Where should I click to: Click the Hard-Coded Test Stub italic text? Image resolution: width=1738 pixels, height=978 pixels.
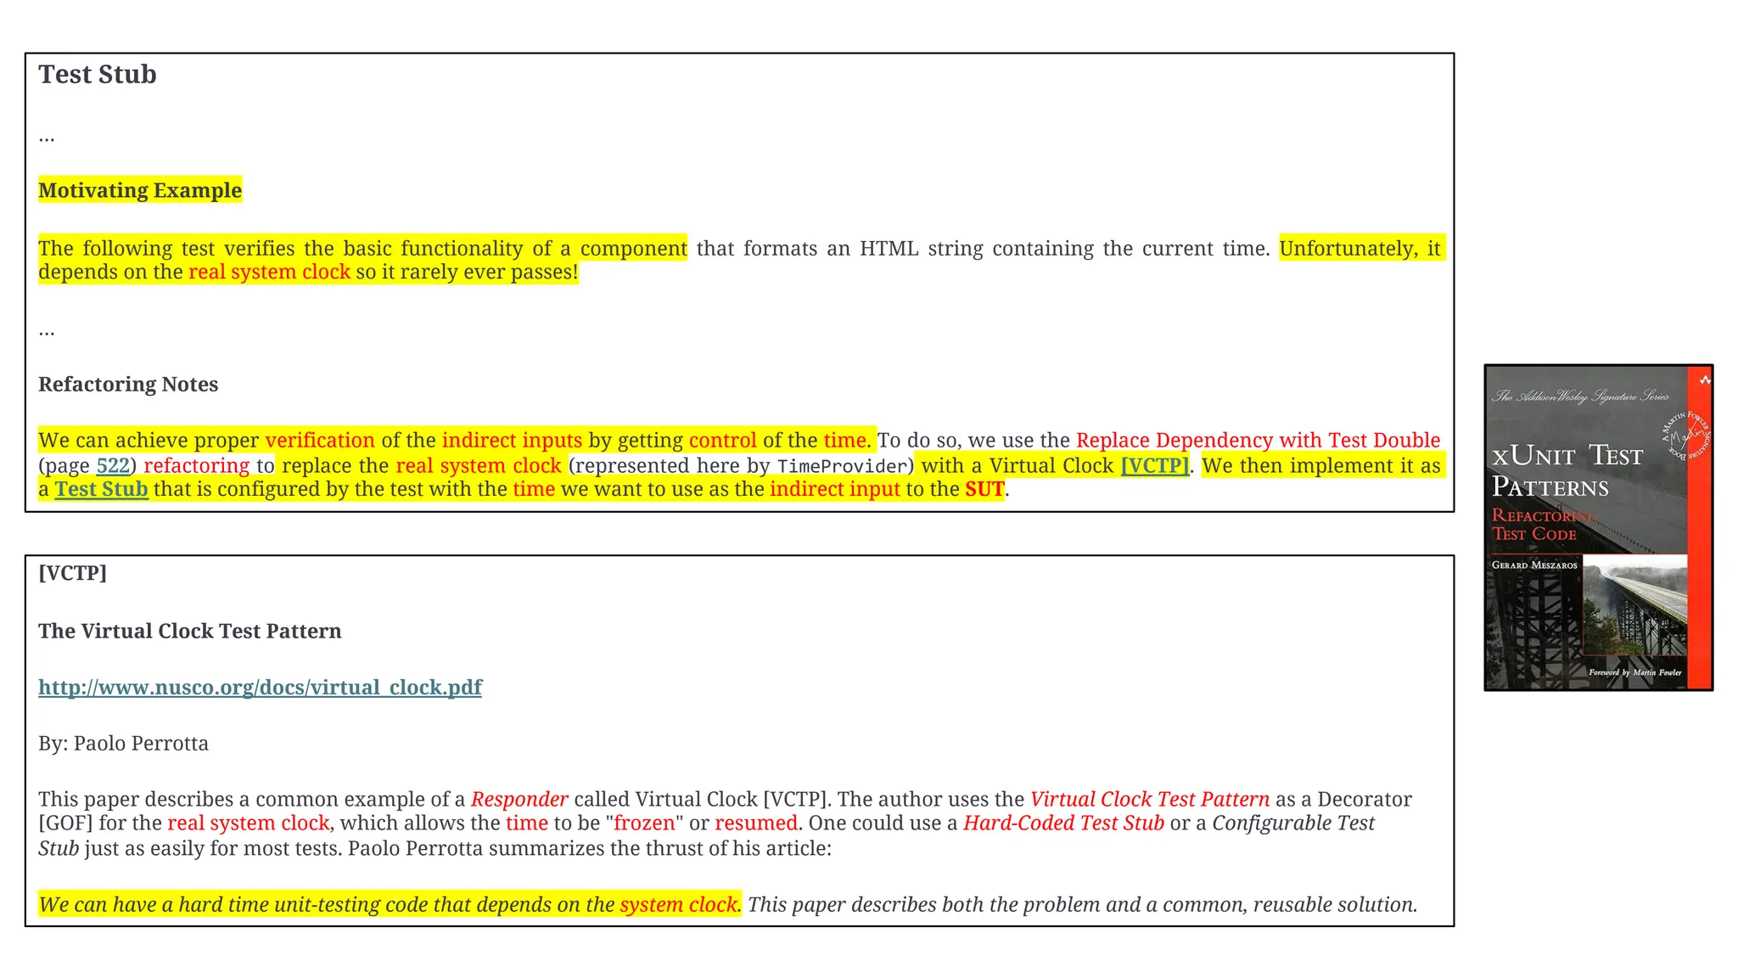[x=1063, y=823]
